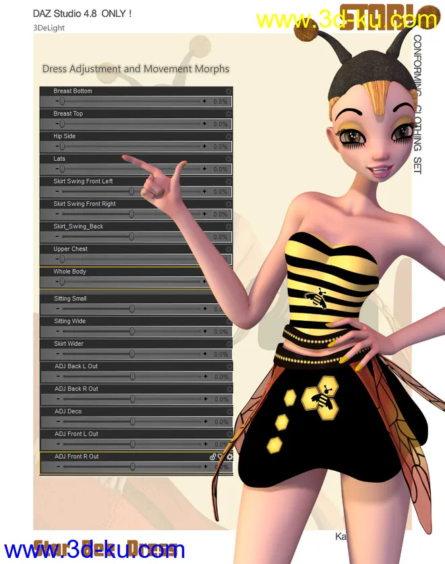The width and height of the screenshot is (445, 564).
Task: Select the ADJ Front L Out morph label
Action: pos(76,434)
